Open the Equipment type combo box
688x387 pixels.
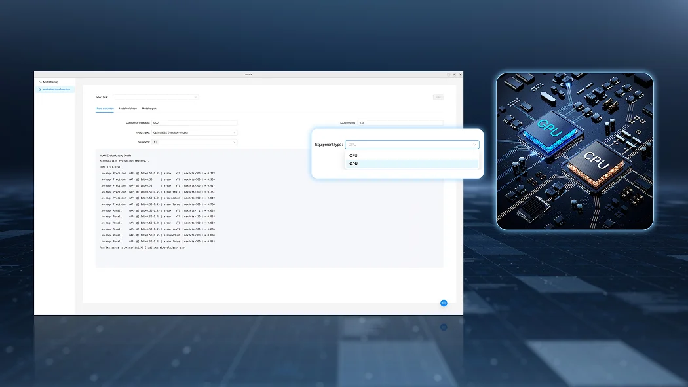411,145
